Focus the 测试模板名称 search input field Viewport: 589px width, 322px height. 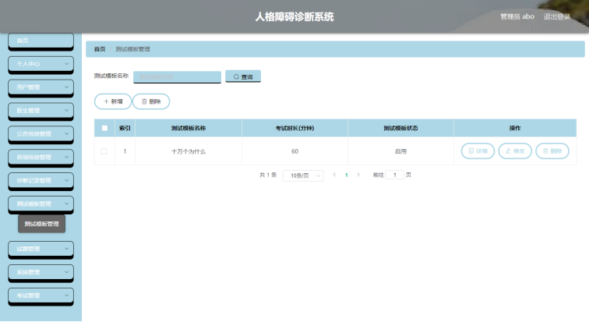[177, 76]
